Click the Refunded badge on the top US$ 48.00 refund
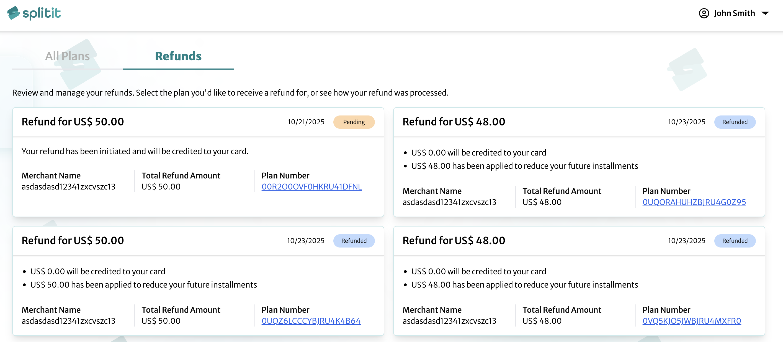 735,122
